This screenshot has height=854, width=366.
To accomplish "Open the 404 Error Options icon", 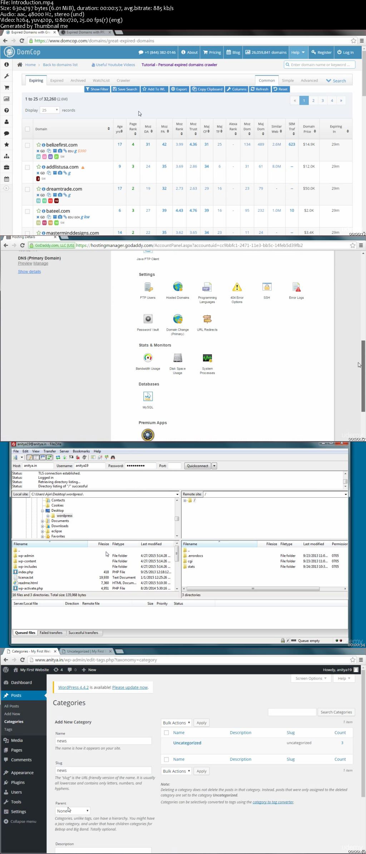I will (x=237, y=287).
